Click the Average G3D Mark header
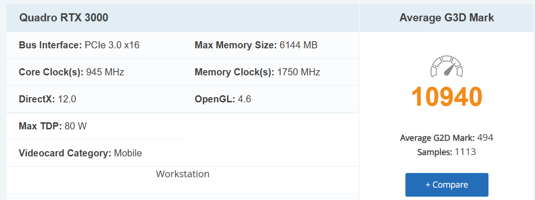Image resolution: width=535 pixels, height=200 pixels. pyautogui.click(x=447, y=18)
